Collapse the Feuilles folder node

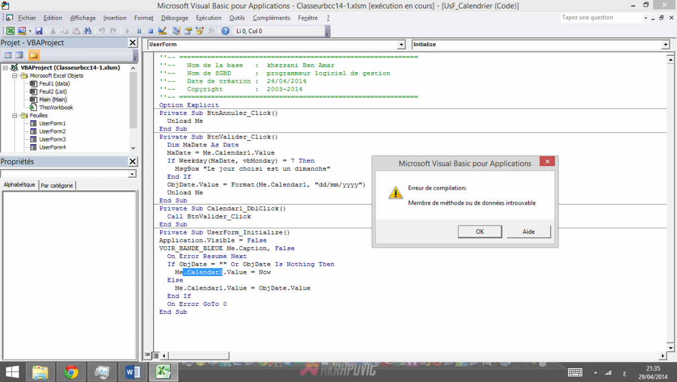(15, 116)
